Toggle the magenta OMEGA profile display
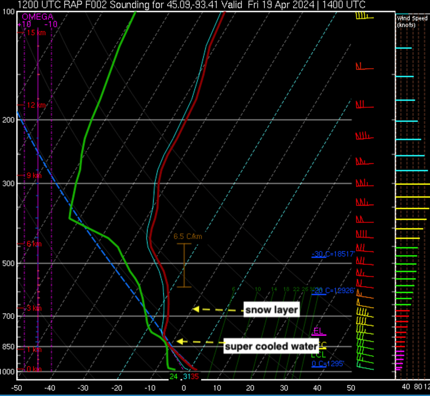The height and width of the screenshot is (396, 430). tap(38, 179)
